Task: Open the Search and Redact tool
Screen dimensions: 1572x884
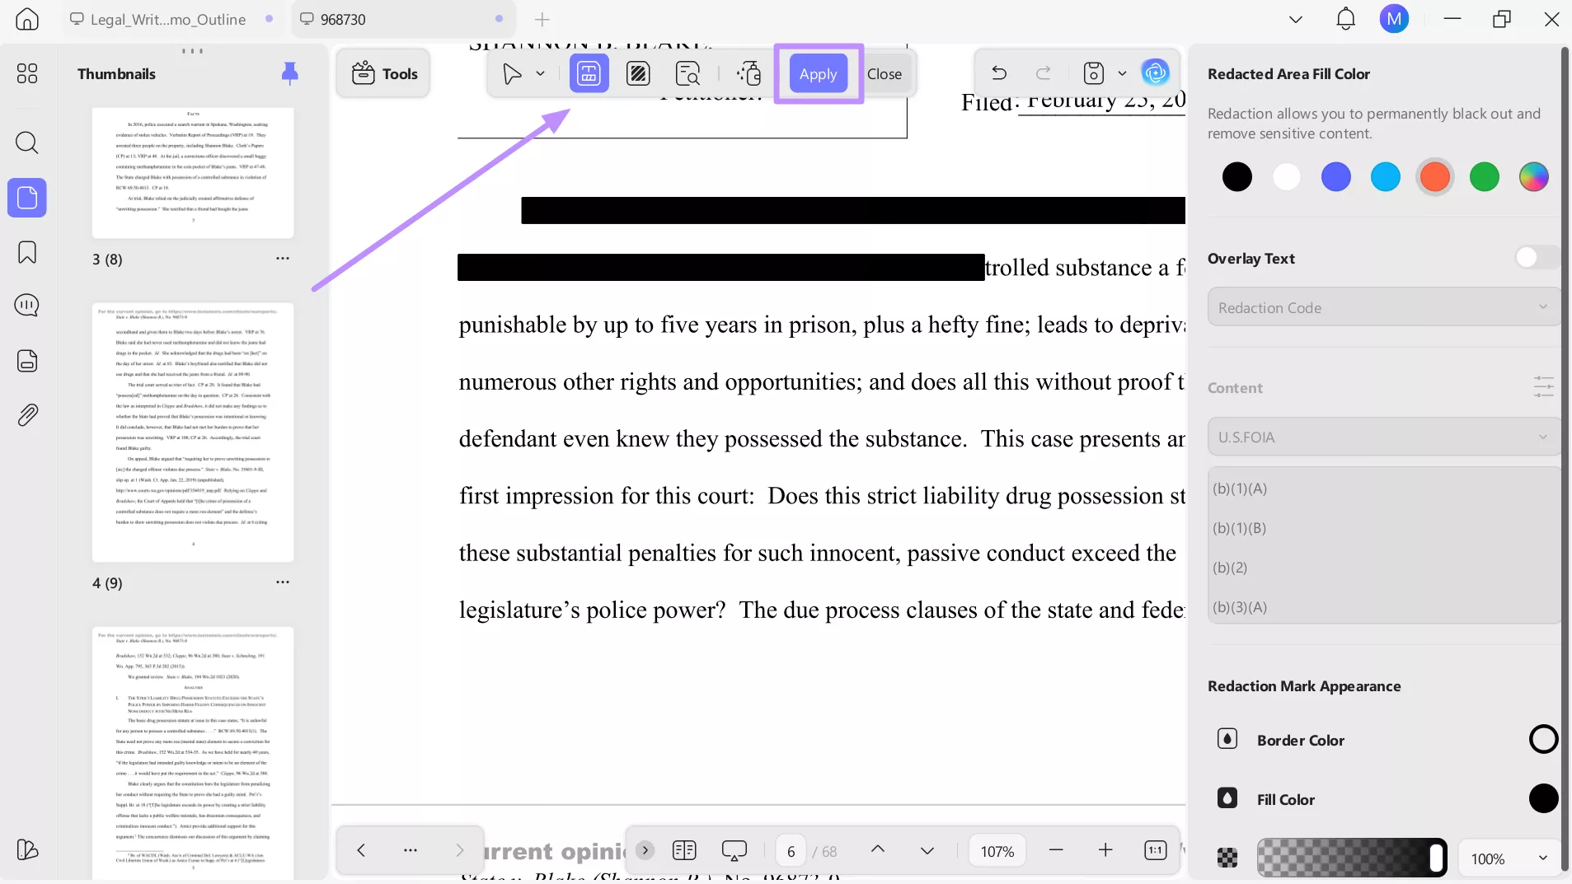Action: point(688,73)
